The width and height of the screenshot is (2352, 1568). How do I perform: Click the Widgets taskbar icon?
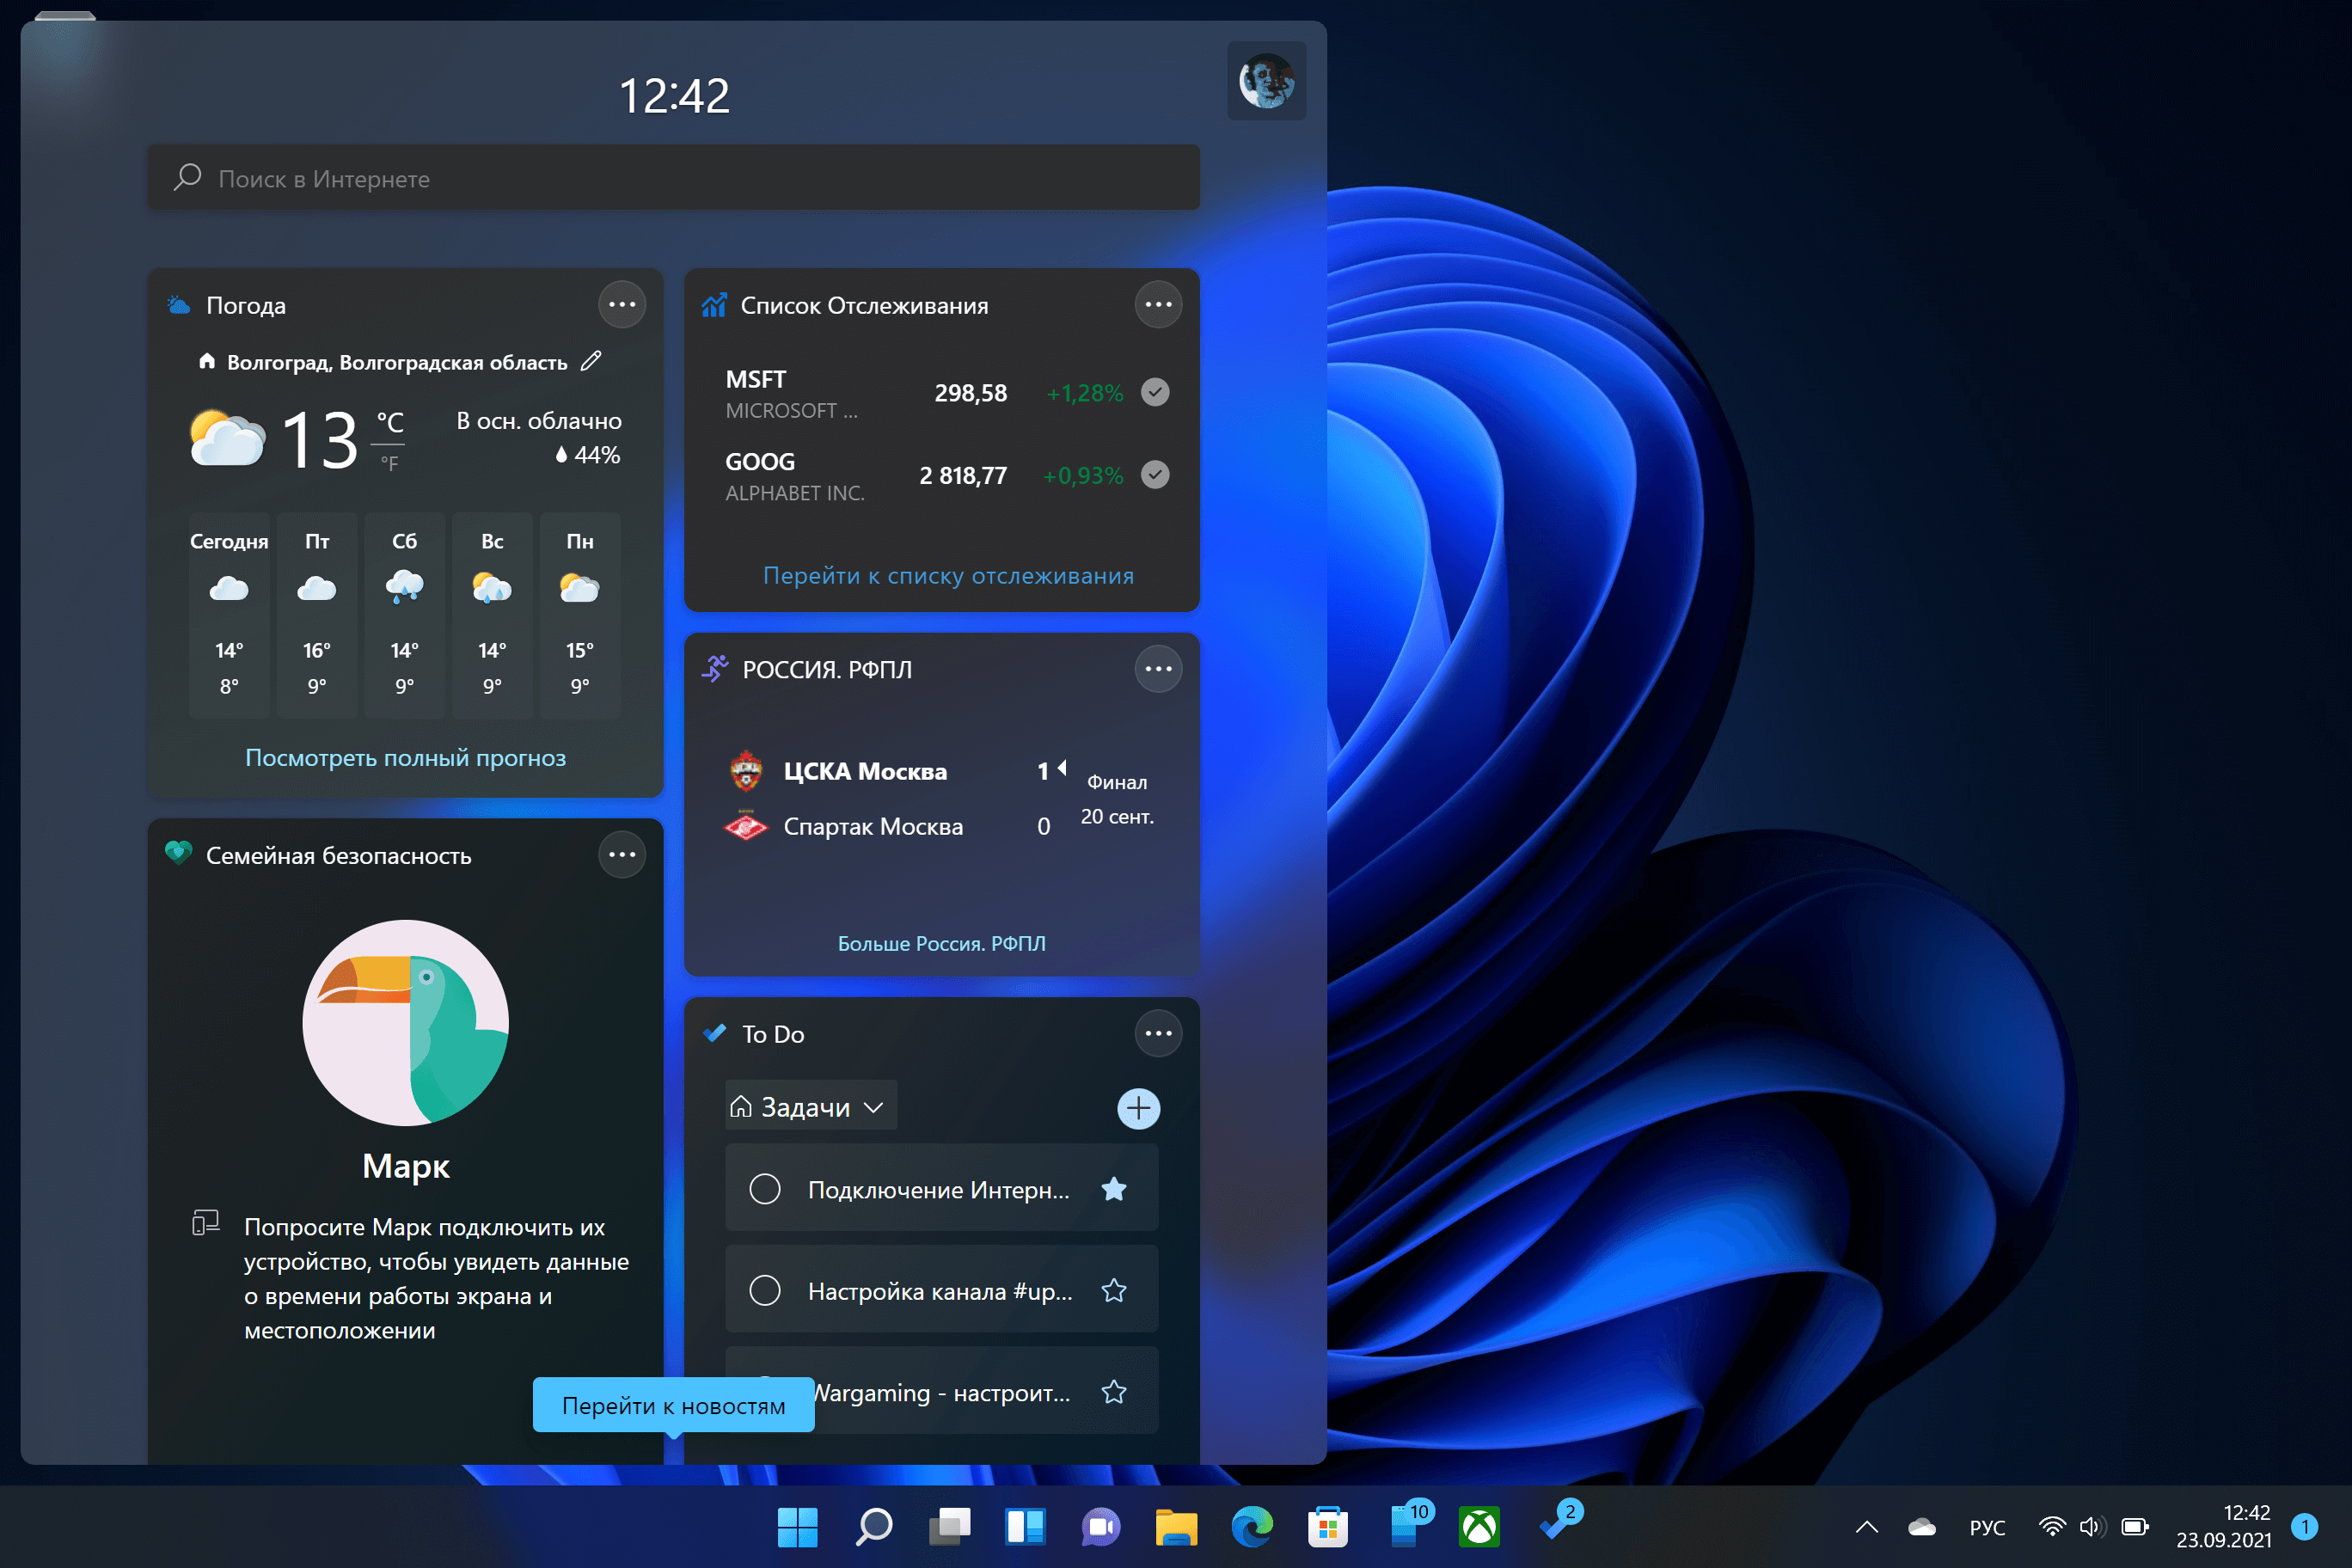1025,1527
